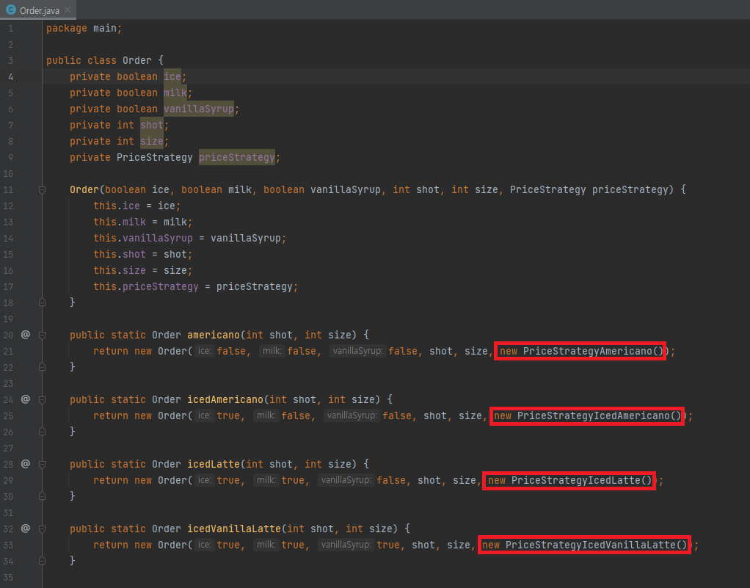The height and width of the screenshot is (588, 750).
Task: Click 'new PriceStrategyIcedAmericano()' expression
Action: coord(587,415)
